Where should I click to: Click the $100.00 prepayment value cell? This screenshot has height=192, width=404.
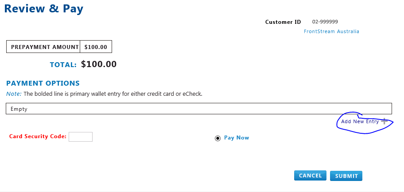[x=96, y=47]
